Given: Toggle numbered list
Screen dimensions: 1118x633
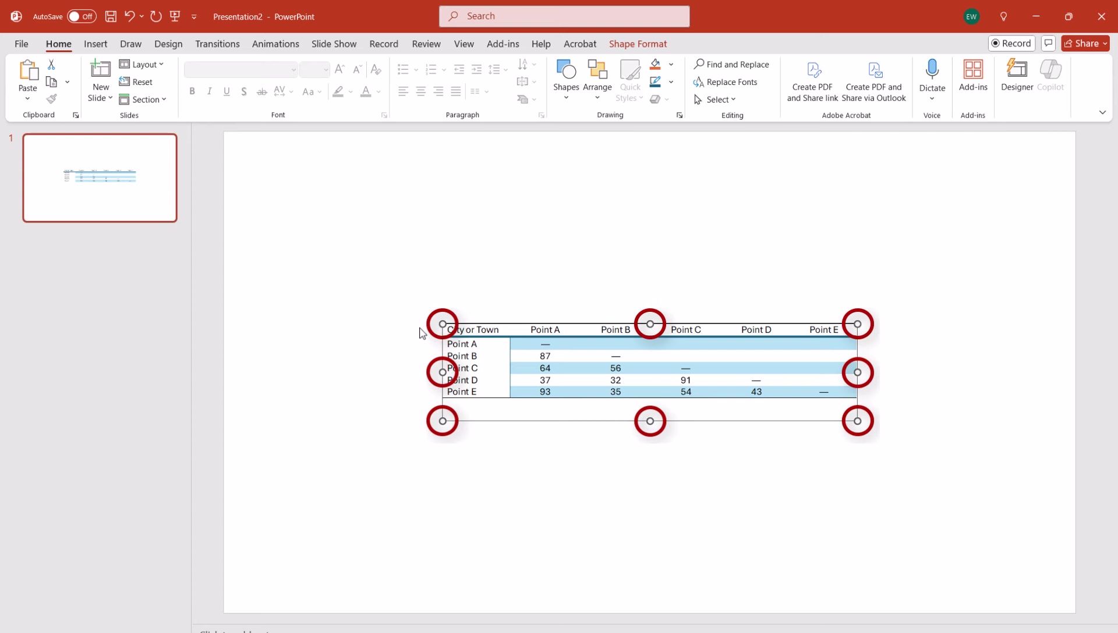Looking at the screenshot, I should coord(431,70).
